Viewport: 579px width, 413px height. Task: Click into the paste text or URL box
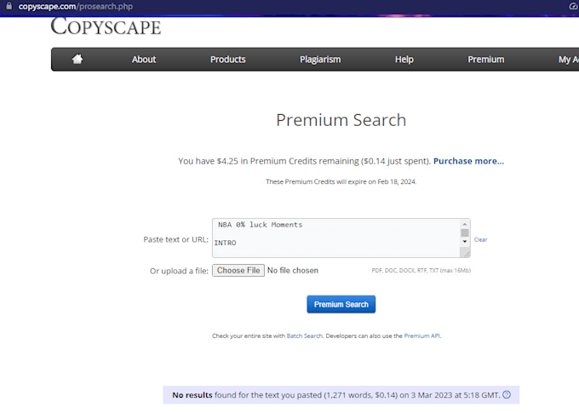(x=336, y=238)
